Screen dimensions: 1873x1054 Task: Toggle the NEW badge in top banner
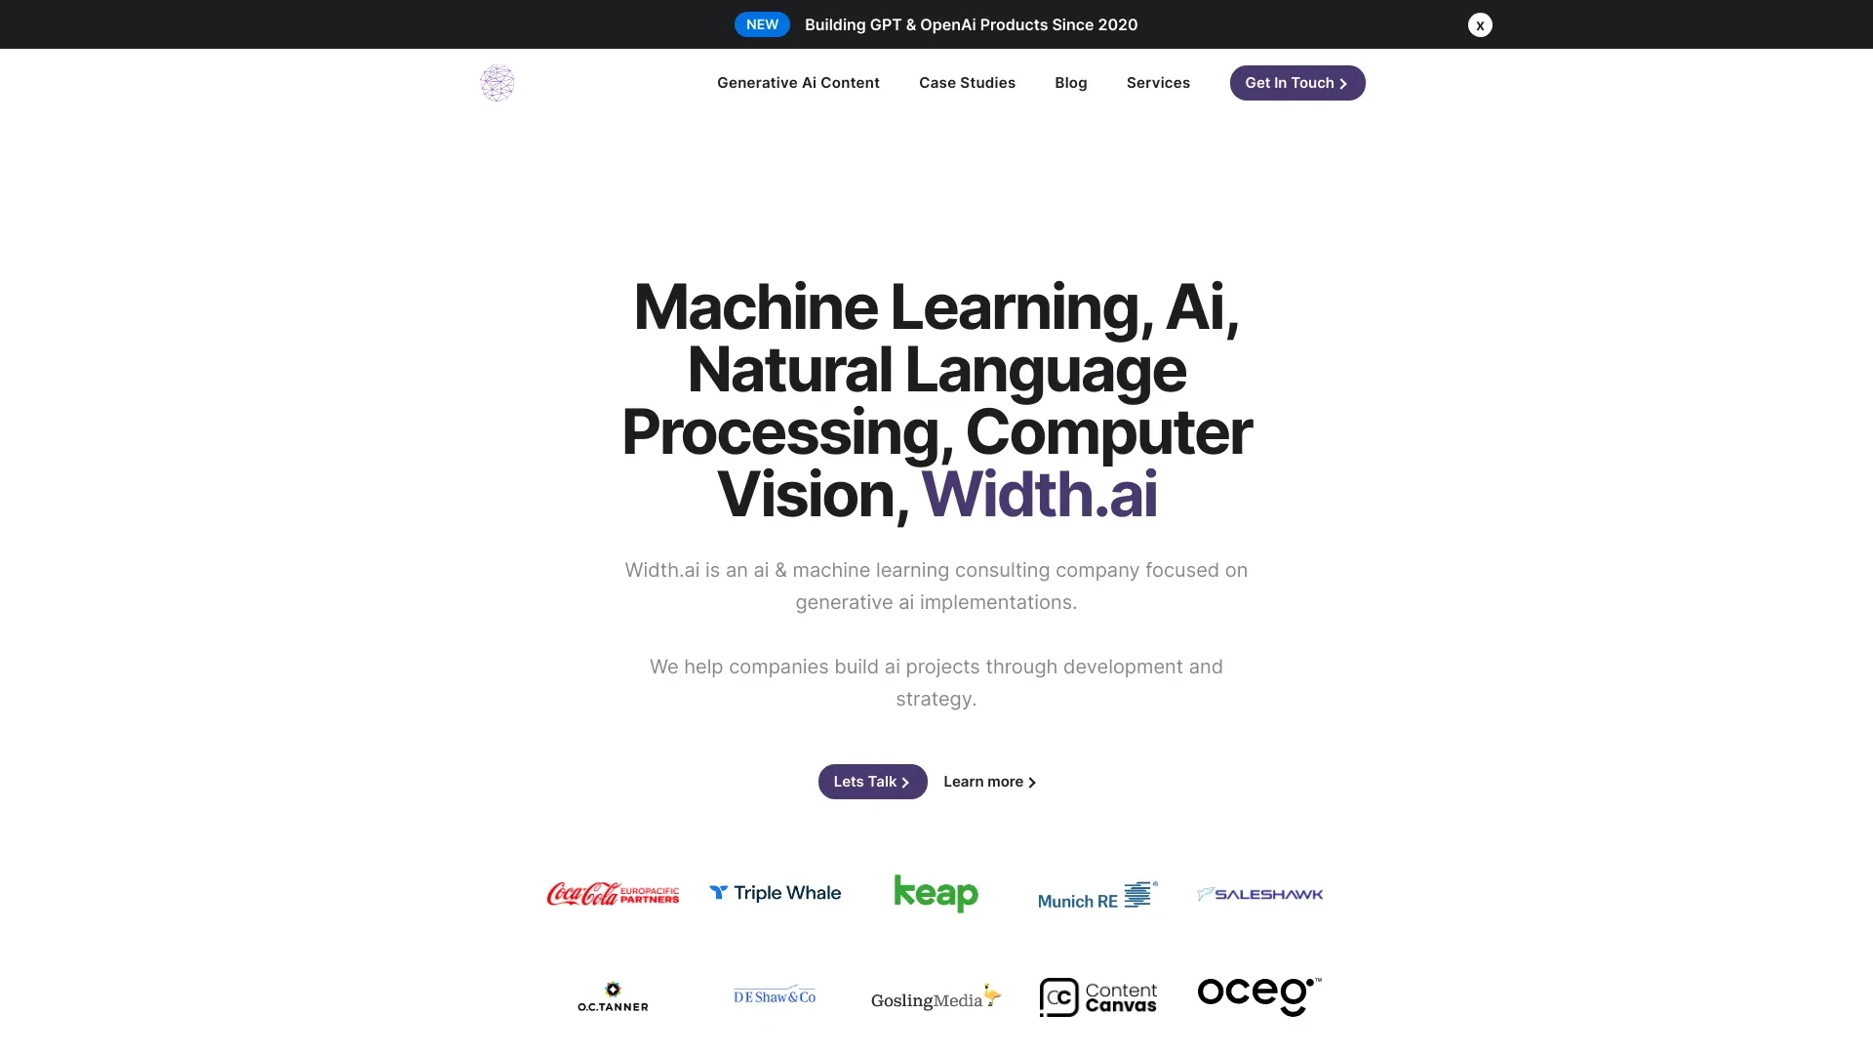tap(760, 23)
